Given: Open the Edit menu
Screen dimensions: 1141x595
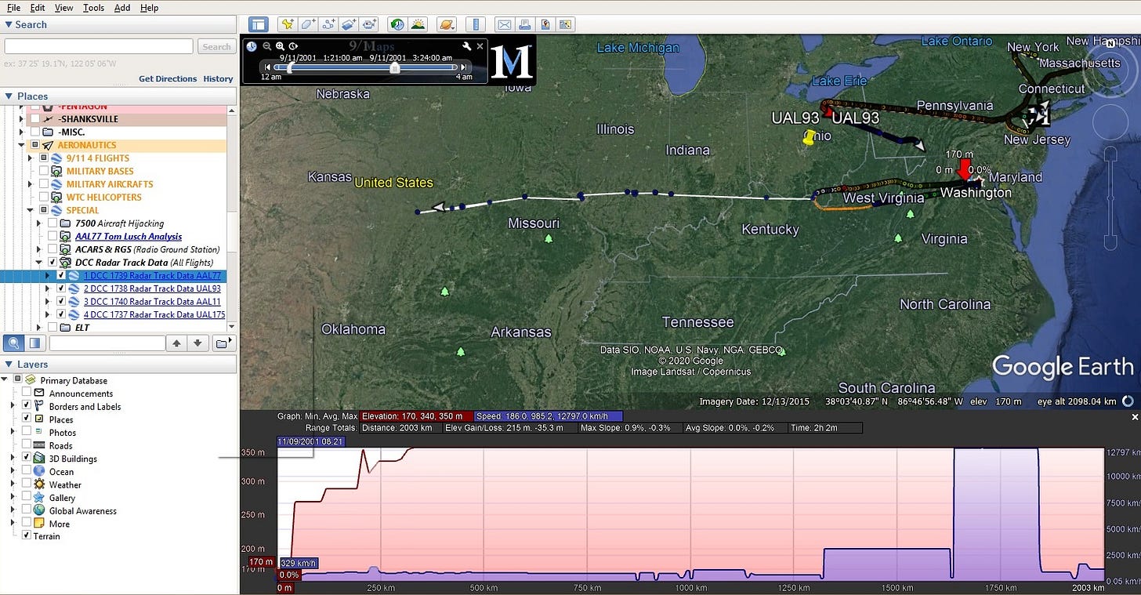Looking at the screenshot, I should 37,7.
